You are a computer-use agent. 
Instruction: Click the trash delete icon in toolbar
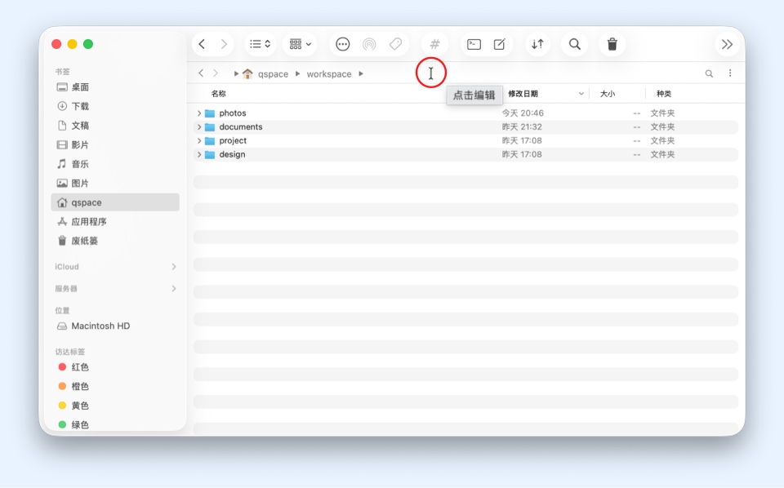coord(612,44)
